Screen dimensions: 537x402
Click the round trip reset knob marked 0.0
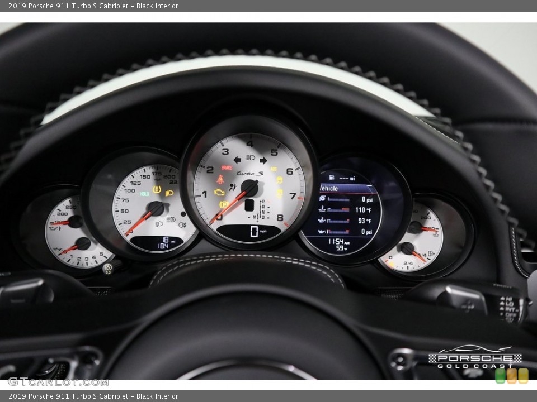pos(108,269)
